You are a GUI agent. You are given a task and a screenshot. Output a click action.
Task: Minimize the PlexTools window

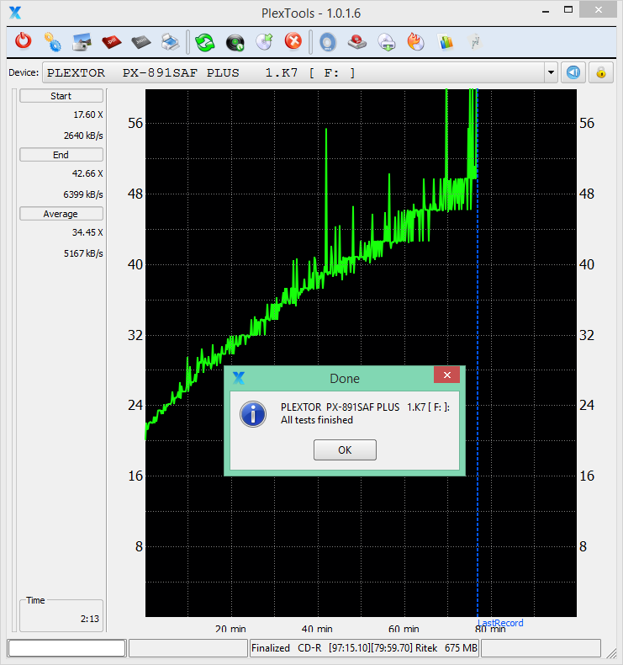546,11
